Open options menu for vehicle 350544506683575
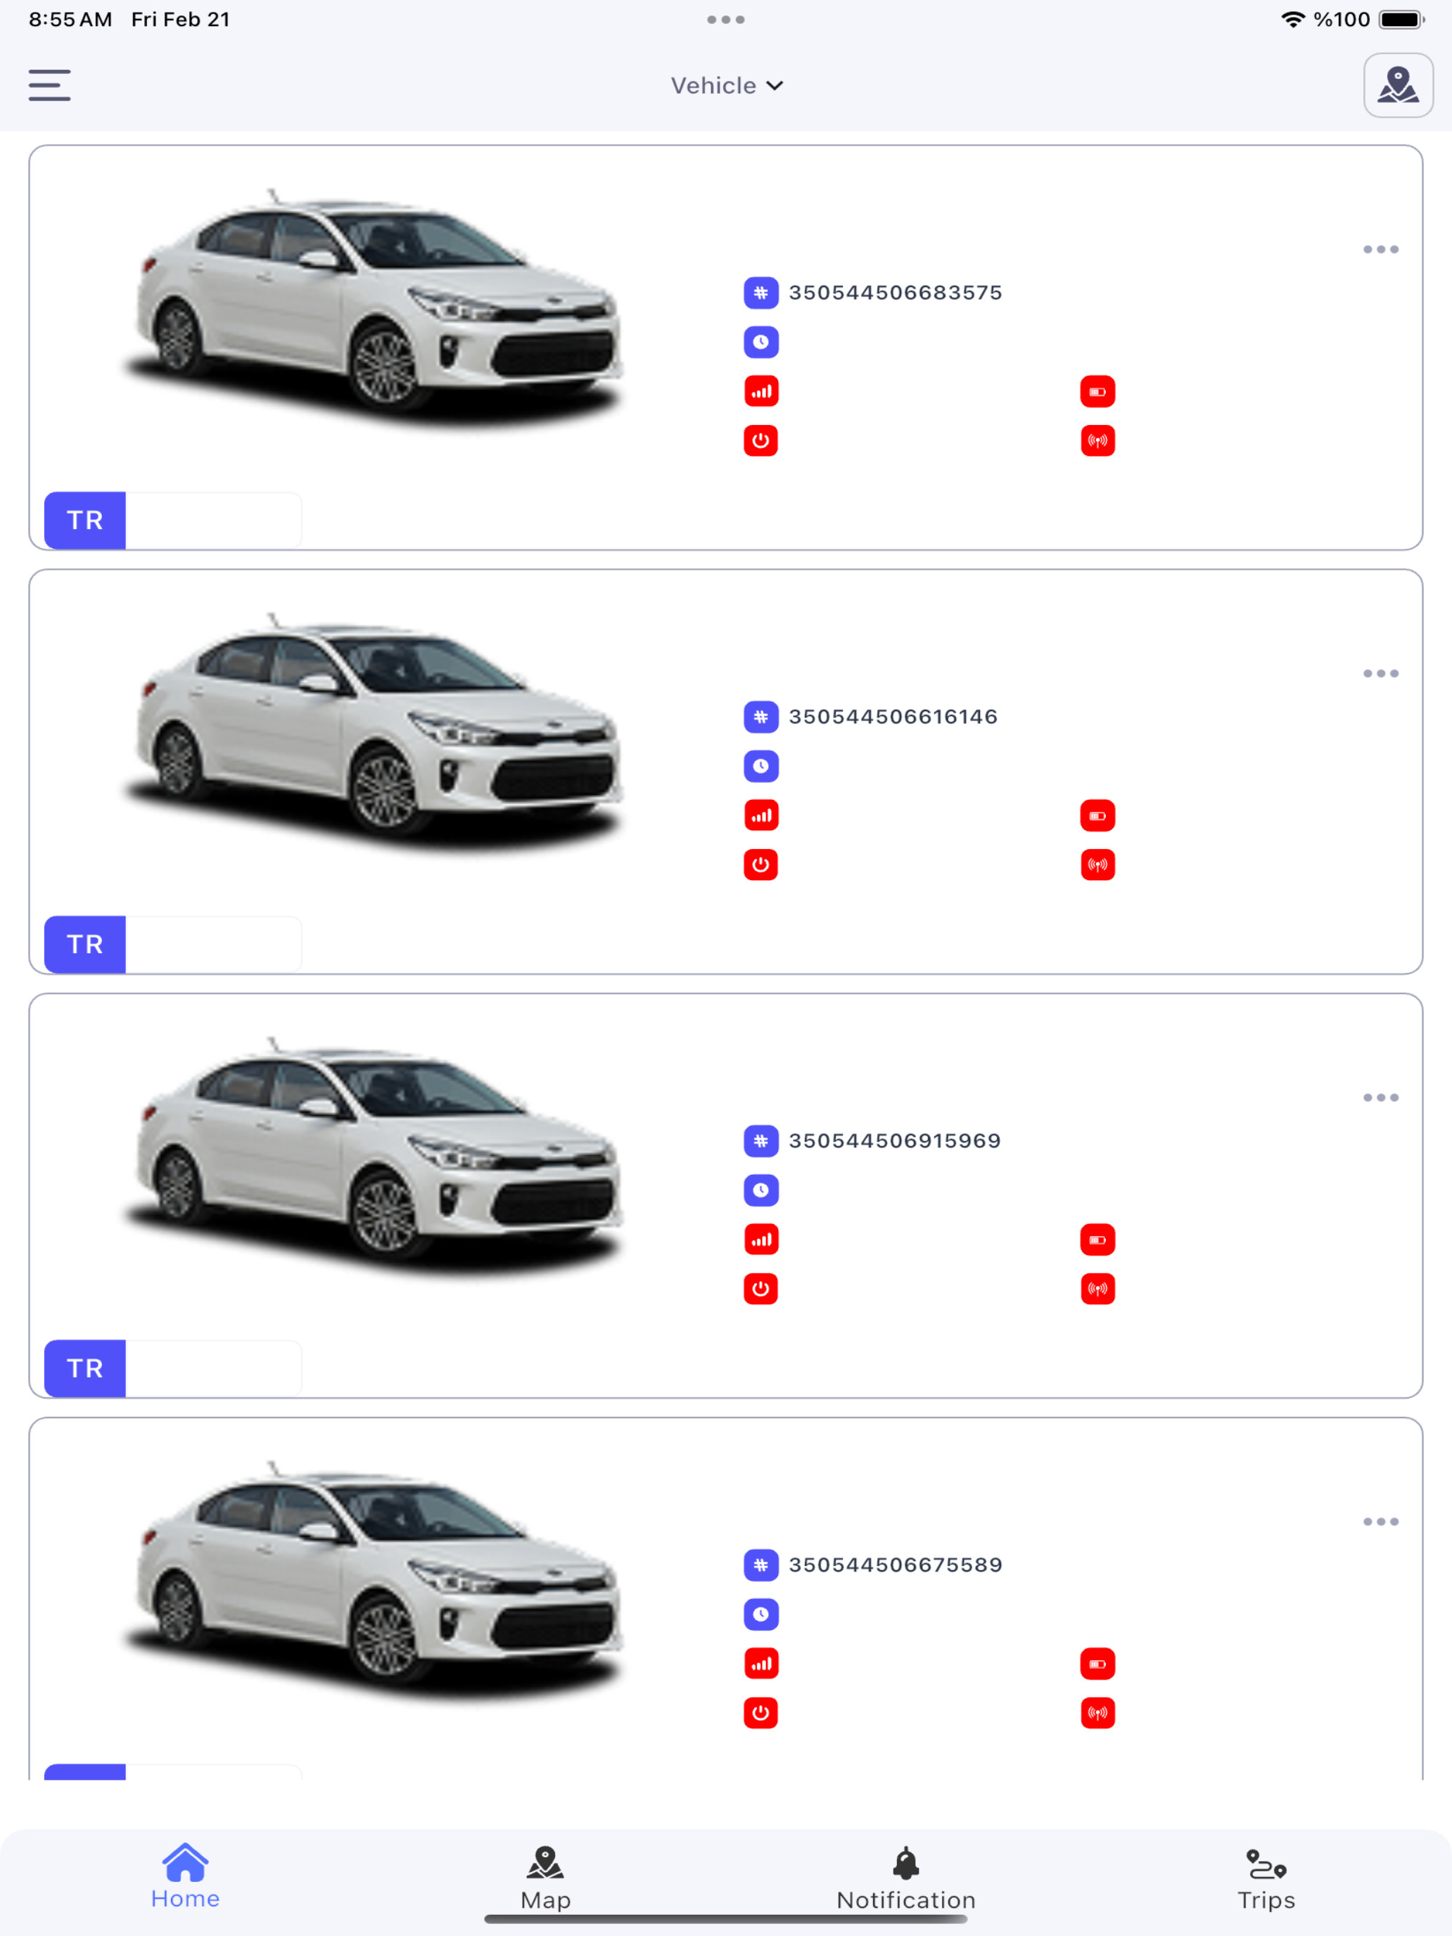 (1380, 250)
